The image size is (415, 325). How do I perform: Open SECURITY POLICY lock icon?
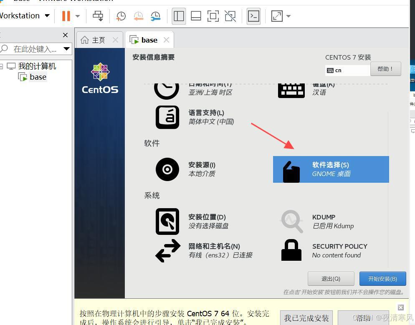(x=291, y=250)
